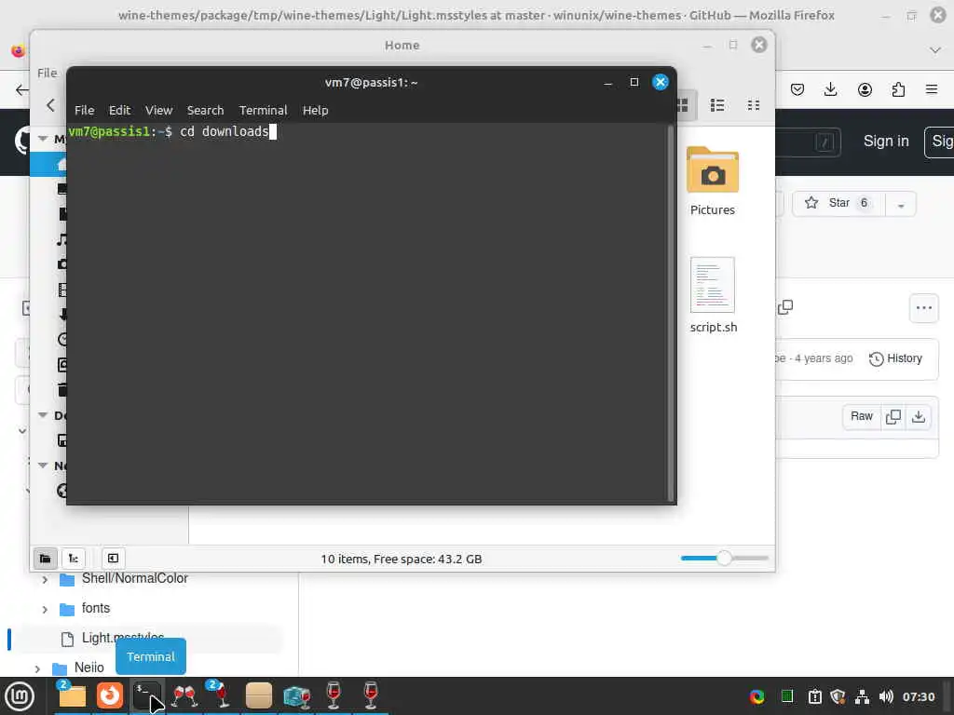The height and width of the screenshot is (715, 954).
Task: Copy raw file contents on GitHub
Action: tap(893, 416)
